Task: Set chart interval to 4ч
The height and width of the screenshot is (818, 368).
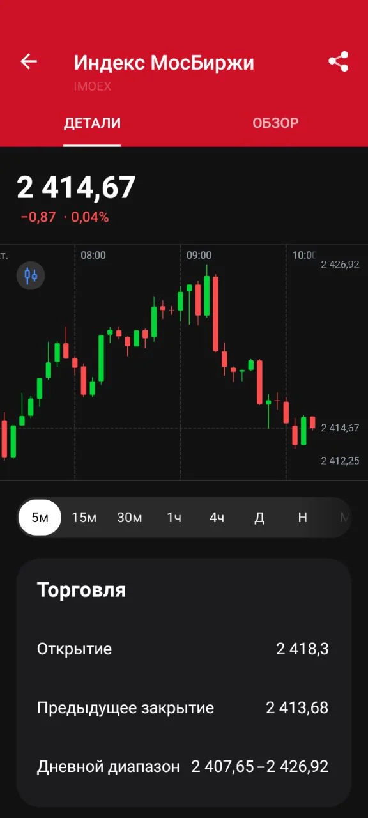Action: point(217,517)
